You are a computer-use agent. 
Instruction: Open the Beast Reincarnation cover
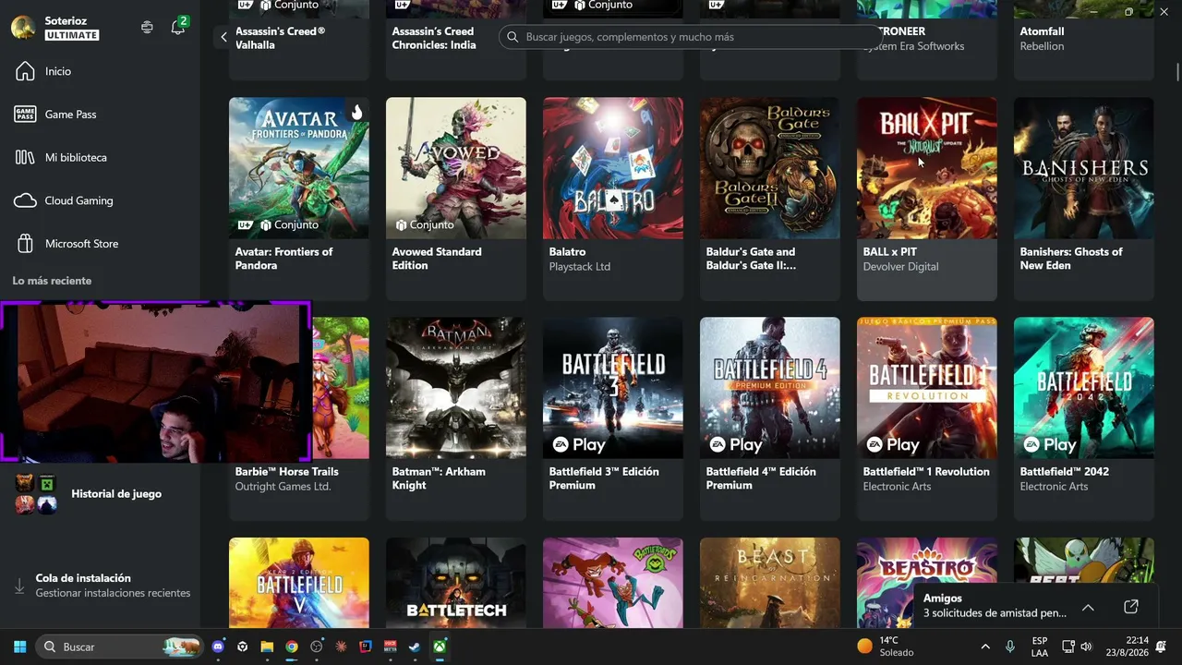pyautogui.click(x=770, y=583)
